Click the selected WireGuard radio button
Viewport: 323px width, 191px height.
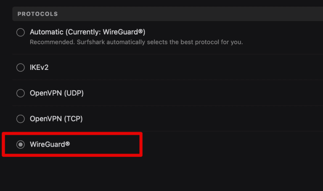(x=20, y=145)
